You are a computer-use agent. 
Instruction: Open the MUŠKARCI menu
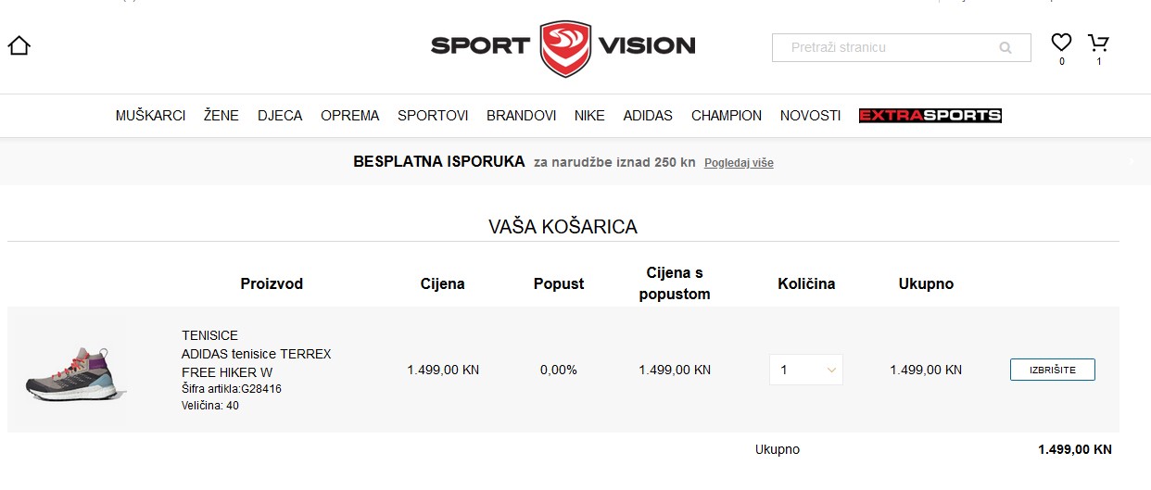pyautogui.click(x=150, y=116)
